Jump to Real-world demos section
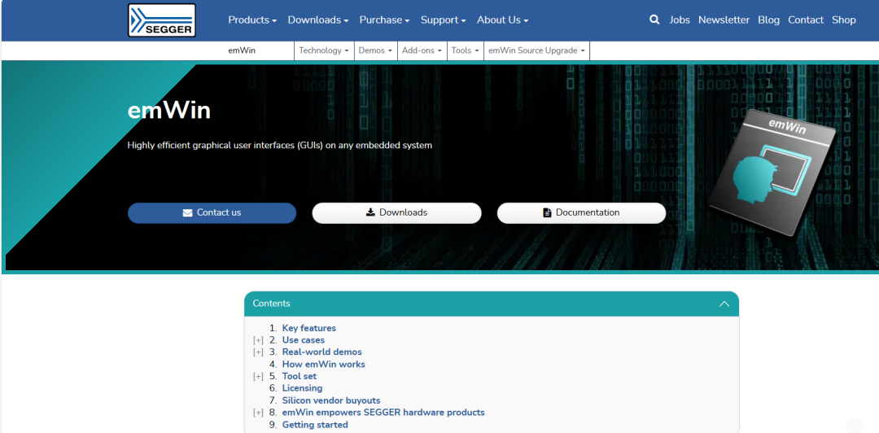Viewport: 879px width, 433px height. pyautogui.click(x=321, y=352)
